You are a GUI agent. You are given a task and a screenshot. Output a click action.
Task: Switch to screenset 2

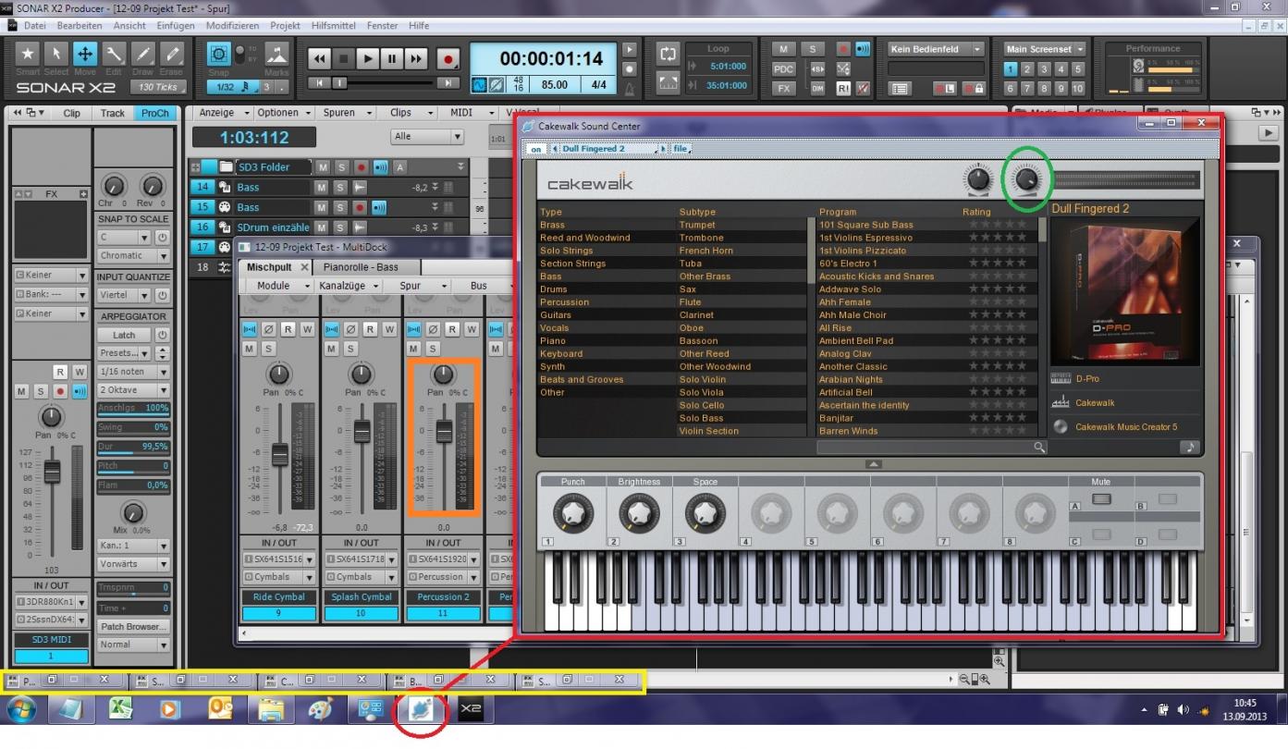click(x=1027, y=69)
